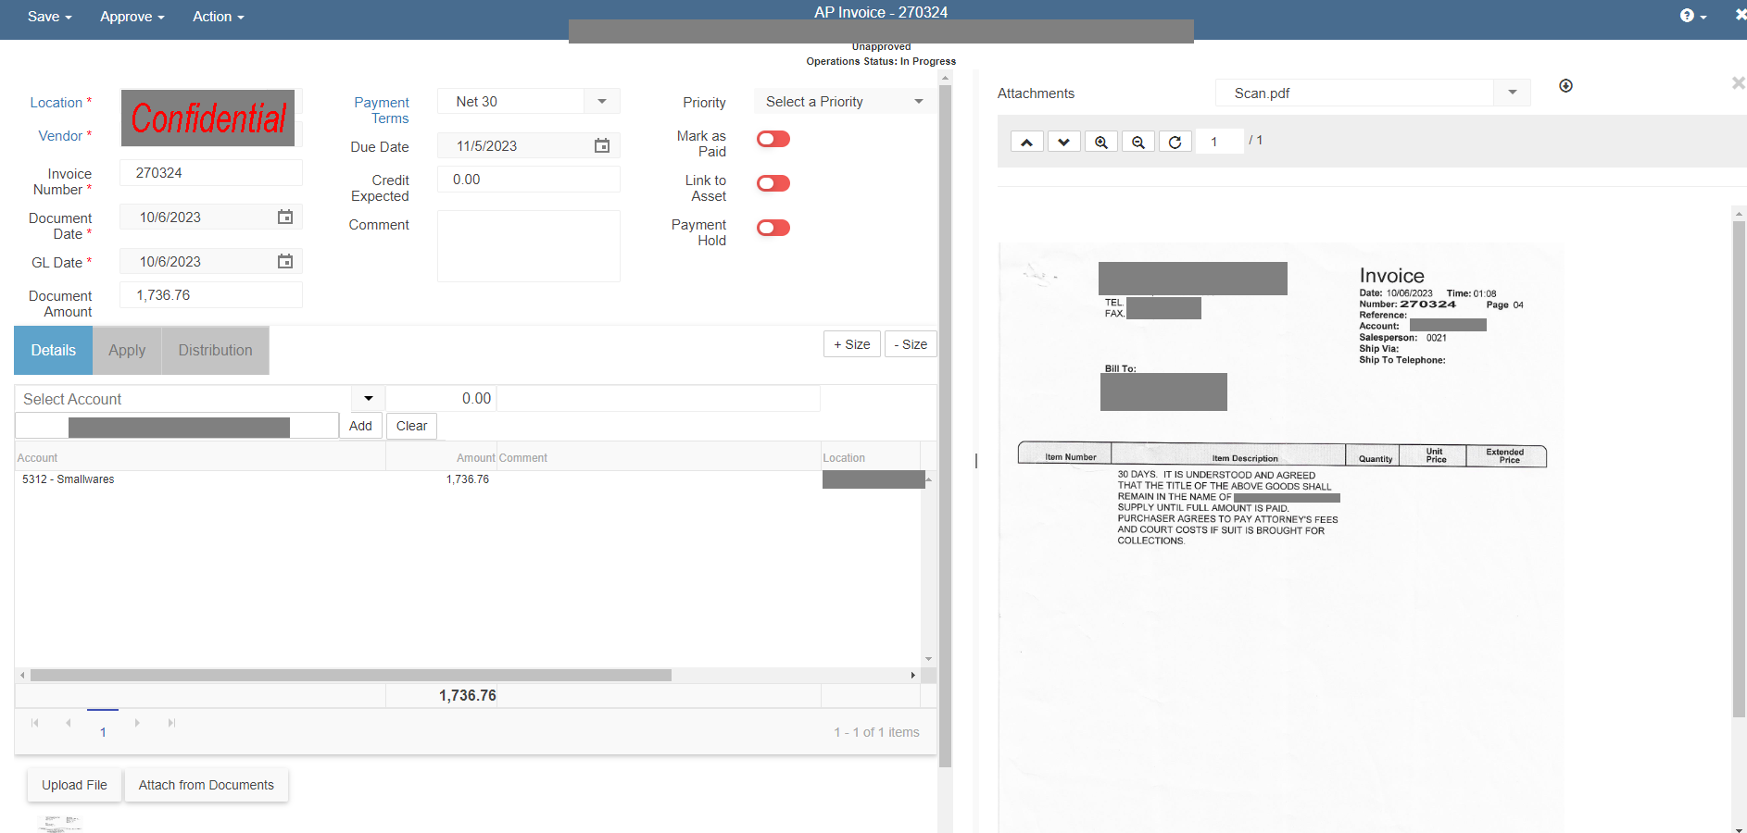Expand the Payment Terms dropdown

(602, 102)
